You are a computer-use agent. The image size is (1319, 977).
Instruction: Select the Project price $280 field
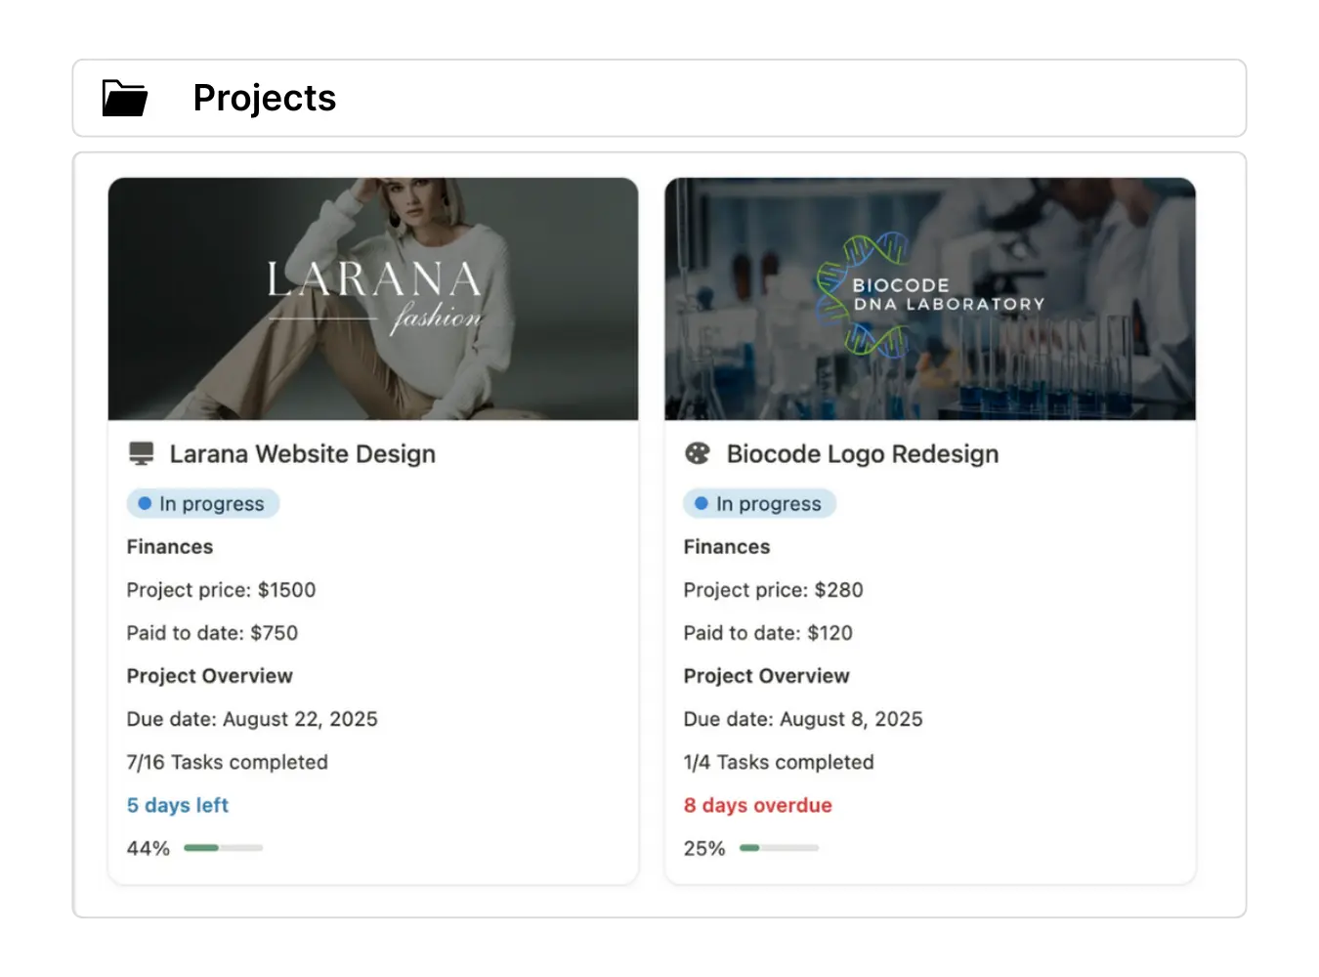click(x=773, y=590)
